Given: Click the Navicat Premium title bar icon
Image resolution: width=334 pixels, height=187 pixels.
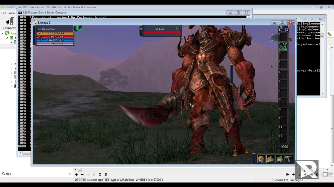Looking at the screenshot, I should tap(3, 7).
